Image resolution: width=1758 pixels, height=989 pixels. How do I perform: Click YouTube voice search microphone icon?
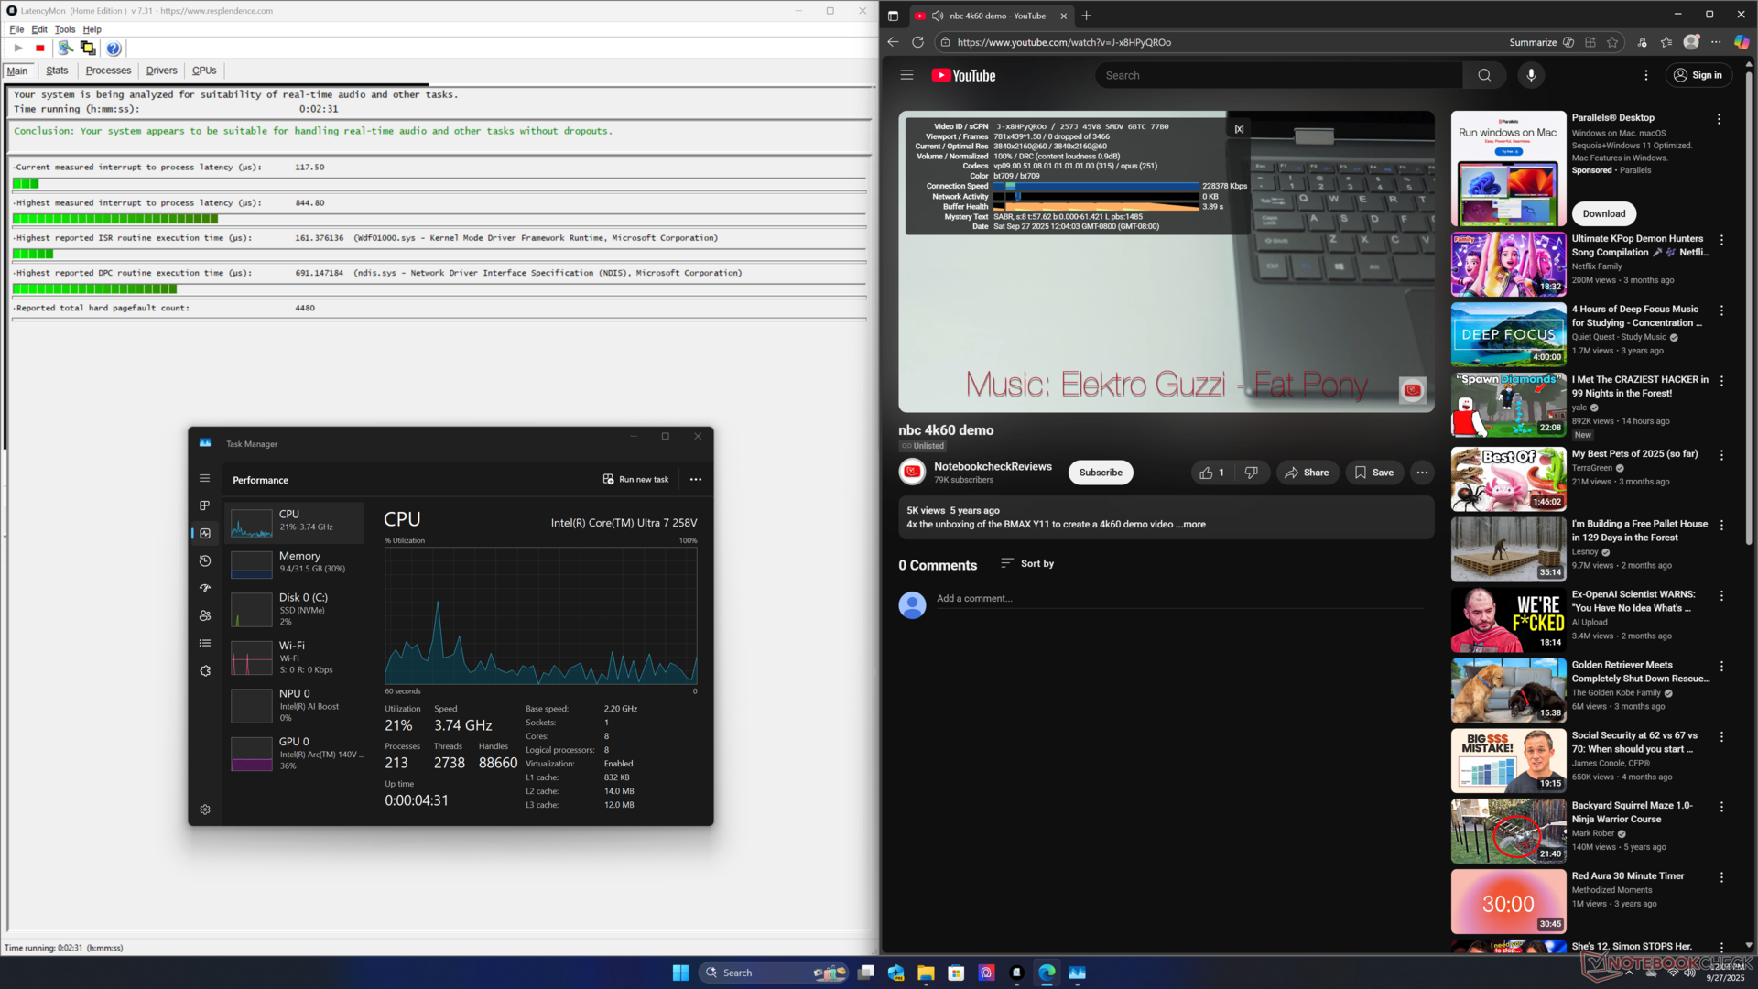click(1531, 75)
